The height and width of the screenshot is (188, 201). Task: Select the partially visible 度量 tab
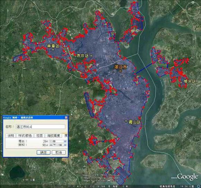pos(65,135)
